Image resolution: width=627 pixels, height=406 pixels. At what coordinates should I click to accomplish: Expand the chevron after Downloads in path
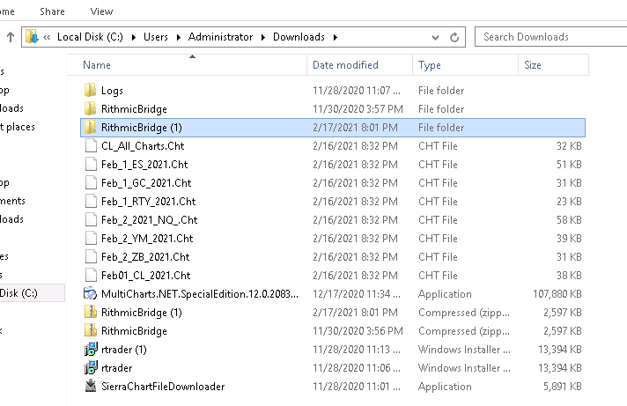(x=335, y=37)
